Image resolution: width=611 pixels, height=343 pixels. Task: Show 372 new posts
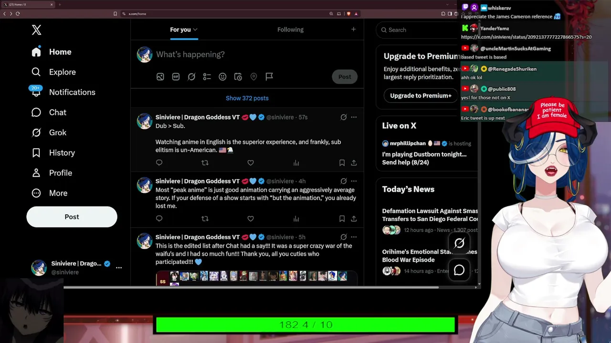[x=247, y=98]
